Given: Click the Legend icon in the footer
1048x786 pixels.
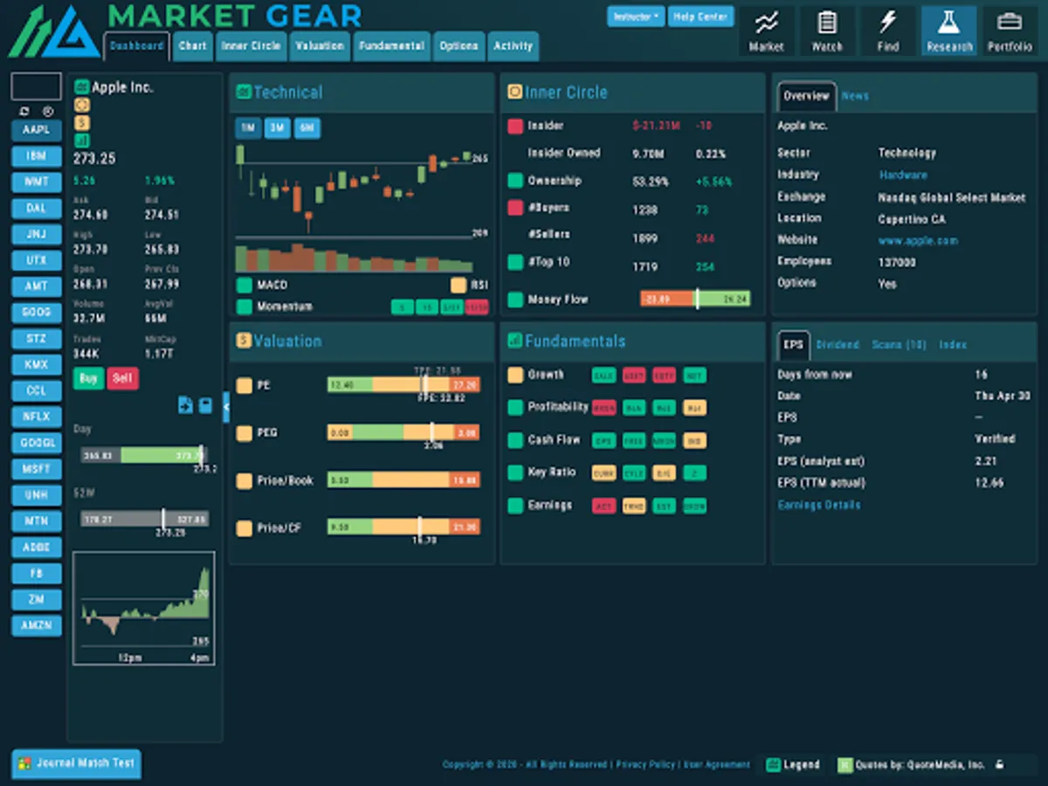Looking at the screenshot, I should coord(773,765).
